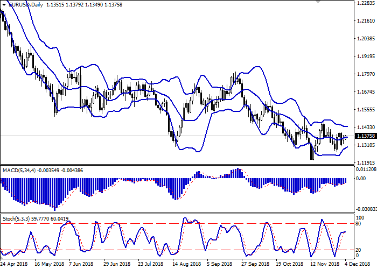This screenshot has width=377, height=269.
Task: Select the price axis value 1.21610
Action: click(366, 21)
